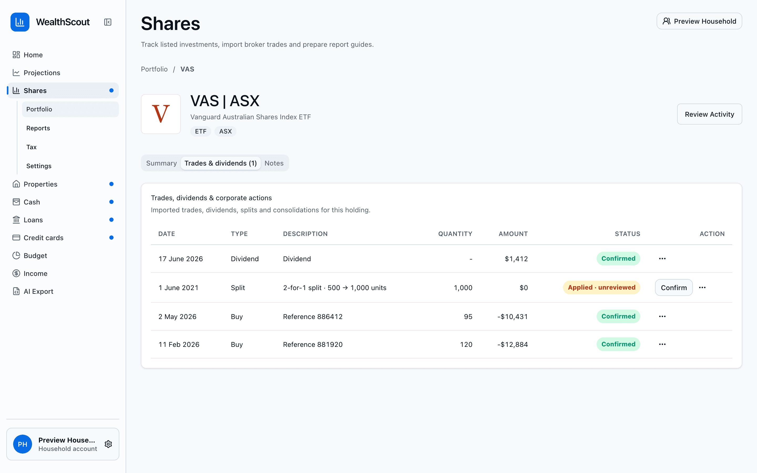The width and height of the screenshot is (757, 473).
Task: Click the Loans bank icon
Action: 16,220
